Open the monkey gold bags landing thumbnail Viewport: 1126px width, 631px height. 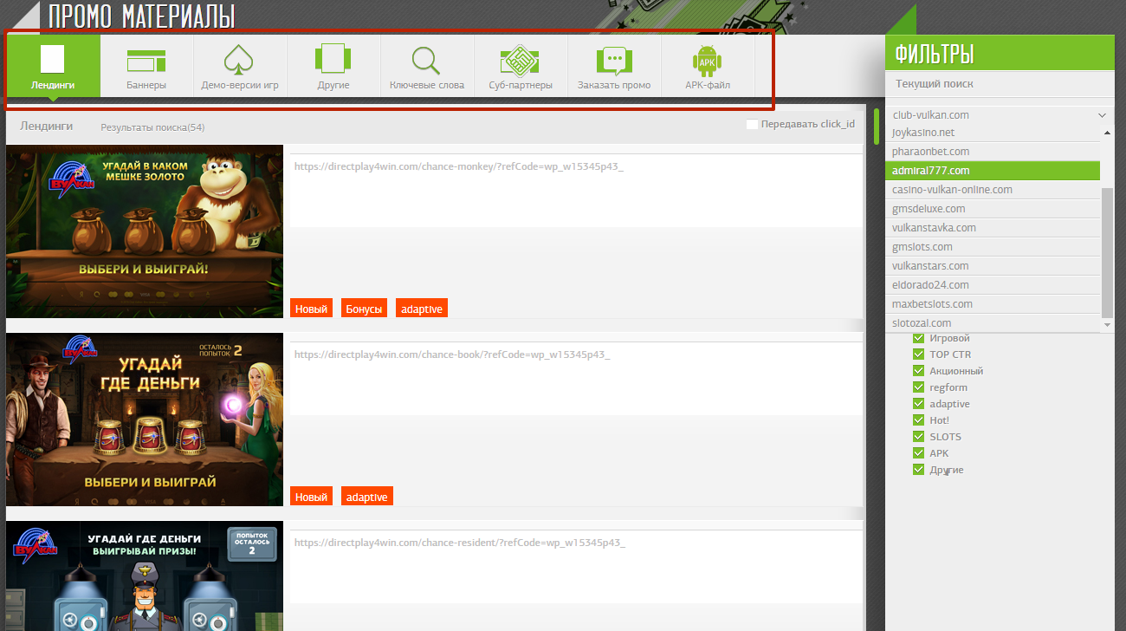coord(145,231)
